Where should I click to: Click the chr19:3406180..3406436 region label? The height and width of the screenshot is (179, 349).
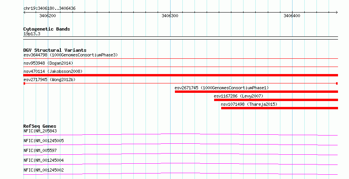pyautogui.click(x=49, y=8)
